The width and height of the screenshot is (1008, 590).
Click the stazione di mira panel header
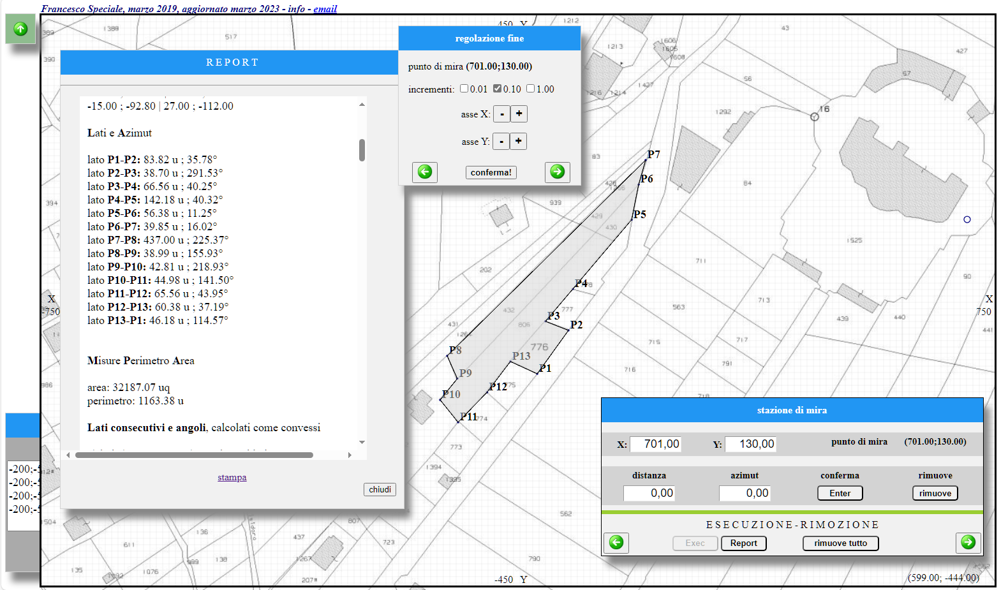[x=792, y=410]
